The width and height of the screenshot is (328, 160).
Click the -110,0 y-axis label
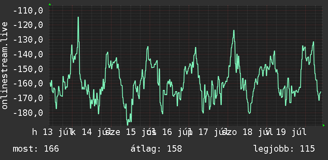(28, 10)
